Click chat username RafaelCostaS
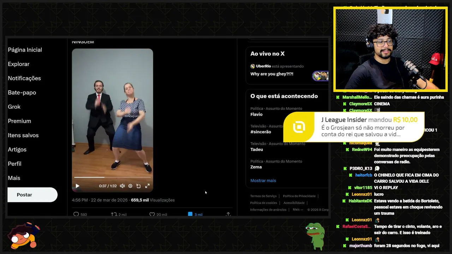452x254 pixels. tap(357, 226)
